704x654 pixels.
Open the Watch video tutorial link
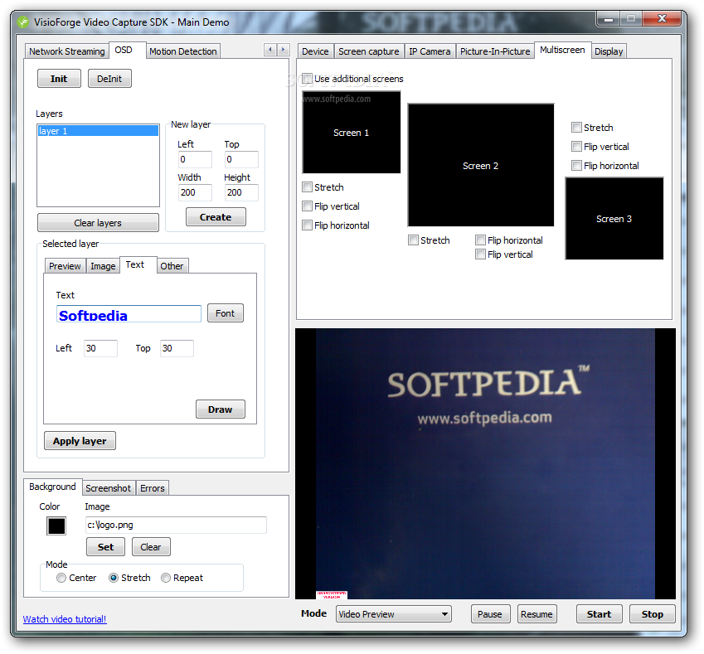tap(65, 619)
